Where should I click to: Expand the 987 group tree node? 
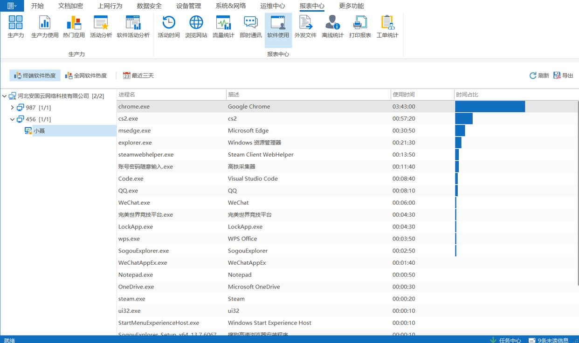[13, 108]
